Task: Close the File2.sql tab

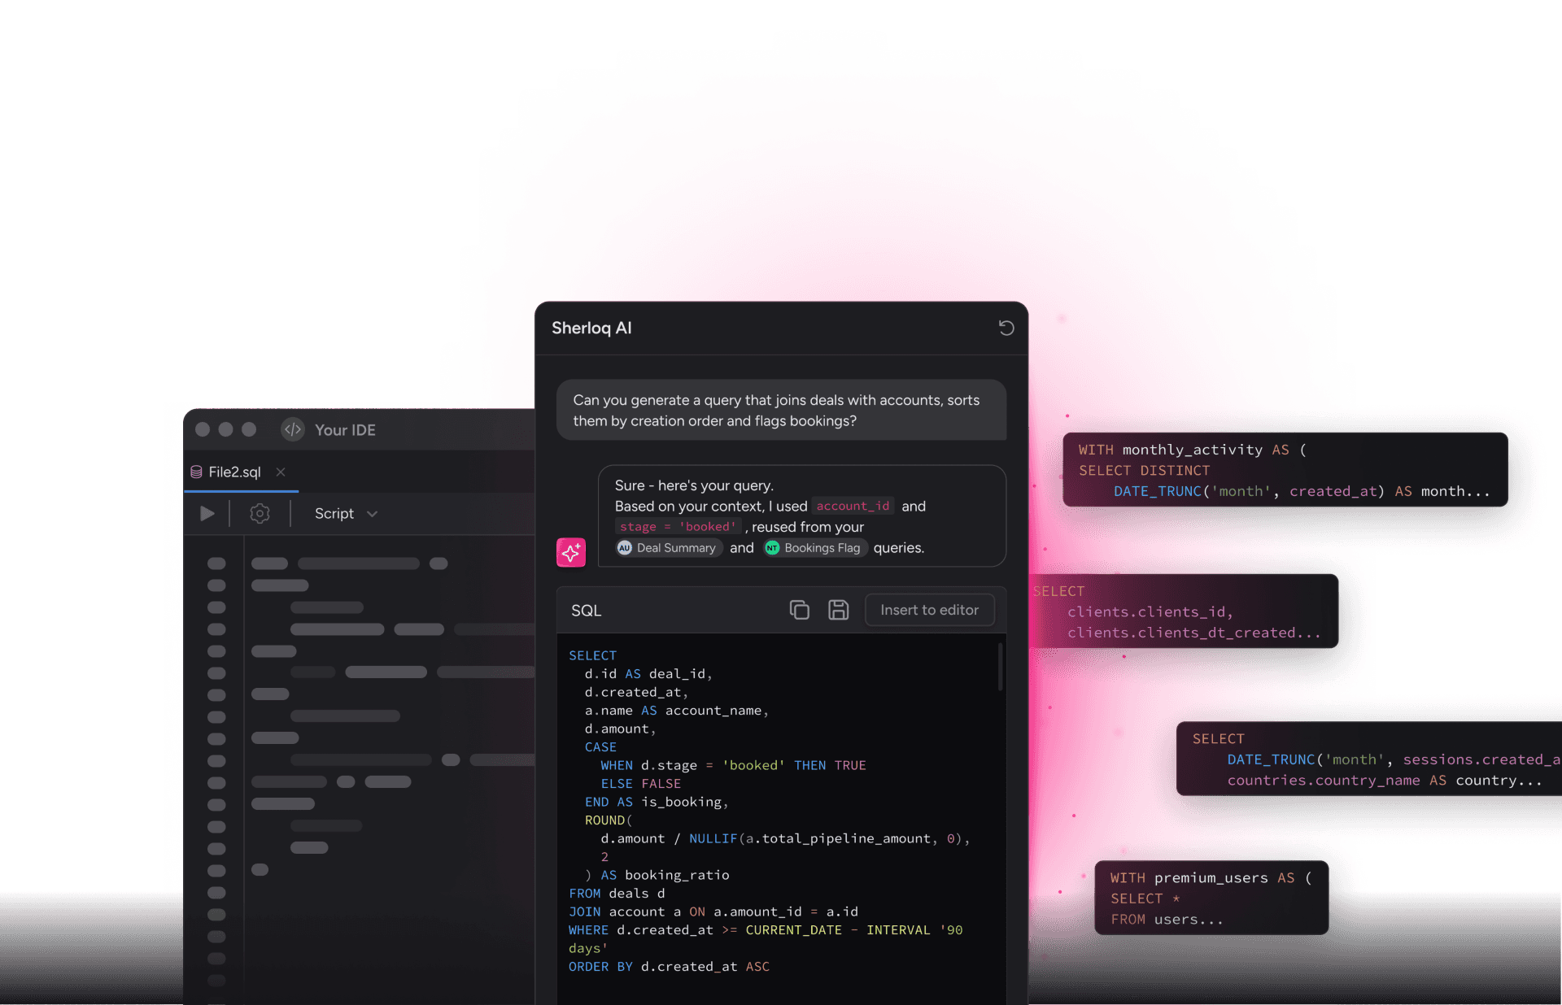Action: [x=281, y=472]
